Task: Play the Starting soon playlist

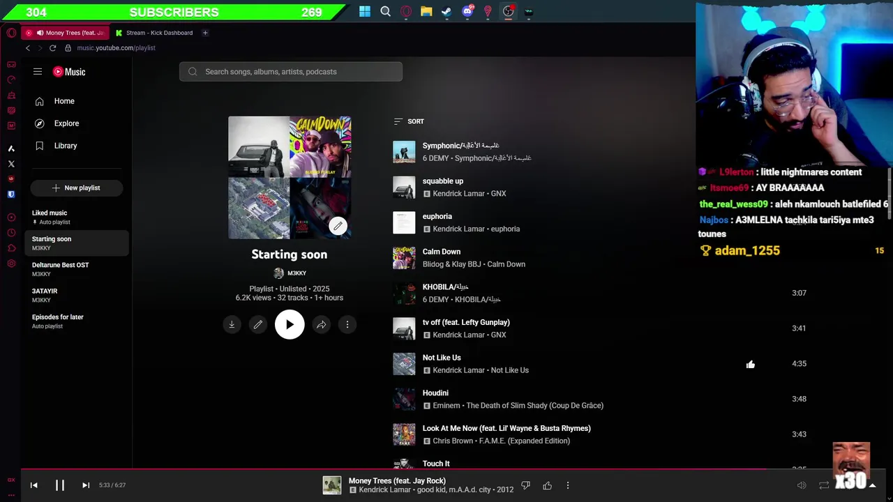Action: [290, 324]
